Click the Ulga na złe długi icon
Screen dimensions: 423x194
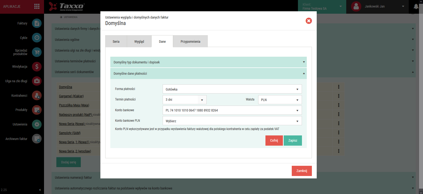[x=37, y=81]
